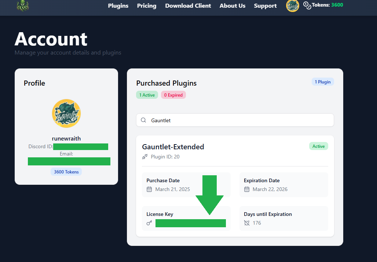Viewport: 377px width, 262px height.
Task: Click the 1 Active status badge
Action: point(147,95)
